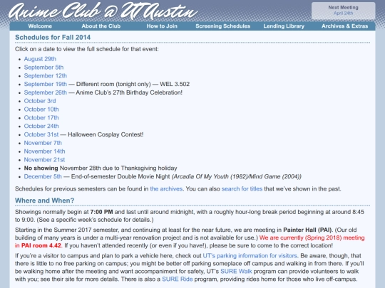The width and height of the screenshot is (385, 288).
Task: Open Screening Schedules menu
Action: point(222,26)
